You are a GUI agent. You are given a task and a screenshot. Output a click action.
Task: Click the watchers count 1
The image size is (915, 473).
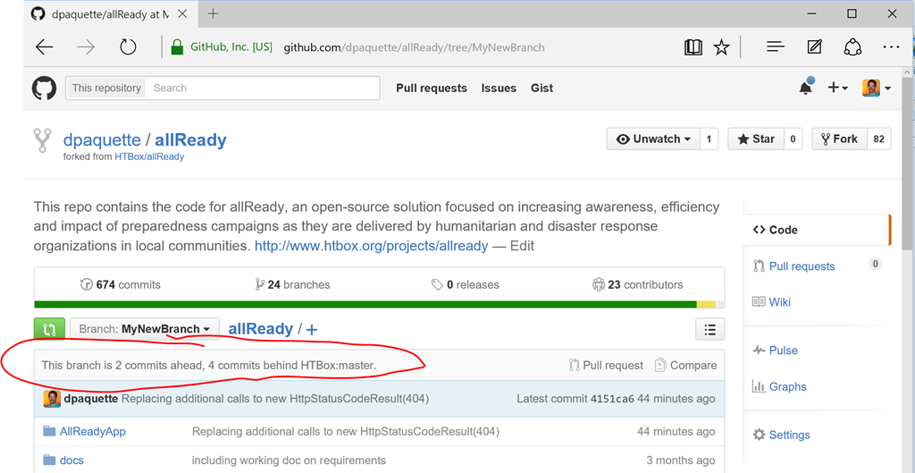(709, 139)
